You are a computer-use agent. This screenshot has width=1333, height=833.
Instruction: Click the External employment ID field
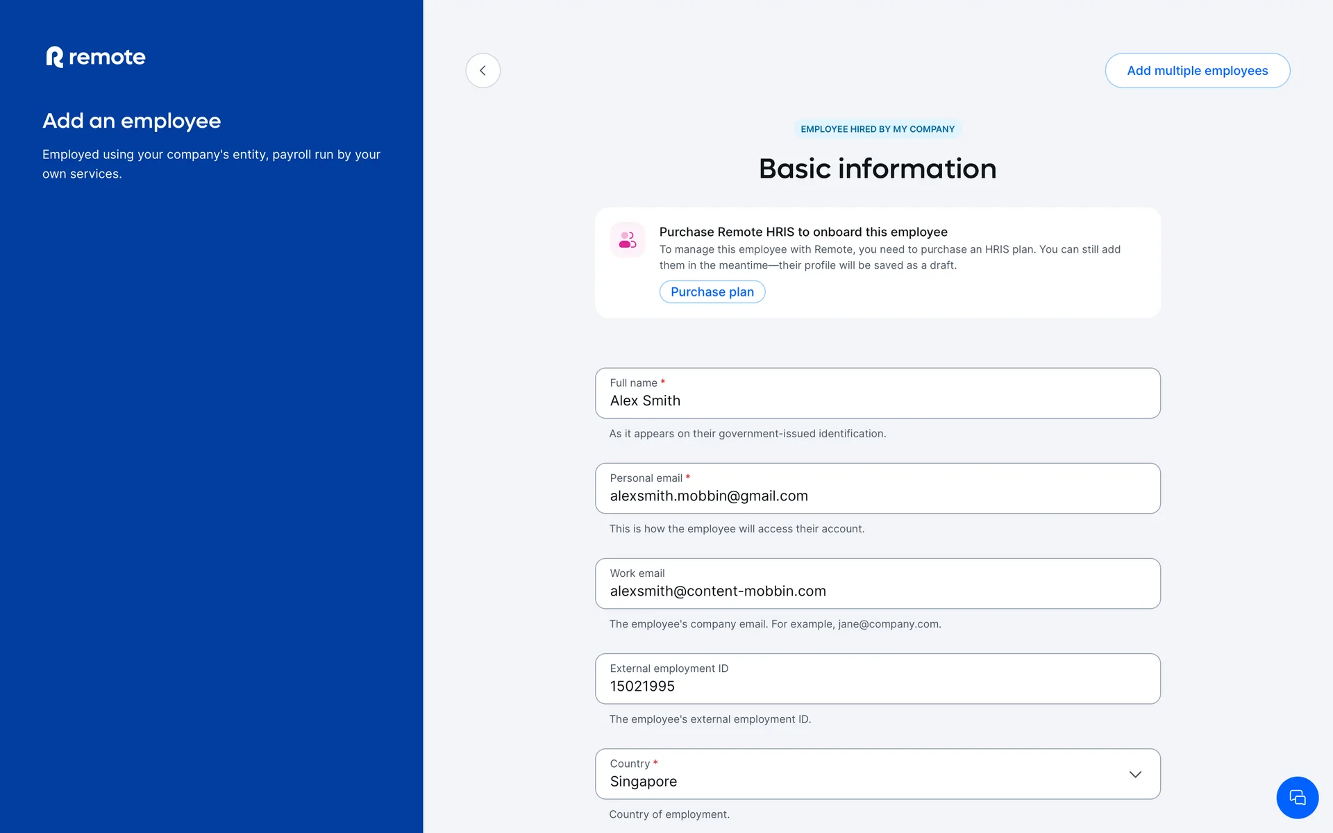tap(877, 686)
